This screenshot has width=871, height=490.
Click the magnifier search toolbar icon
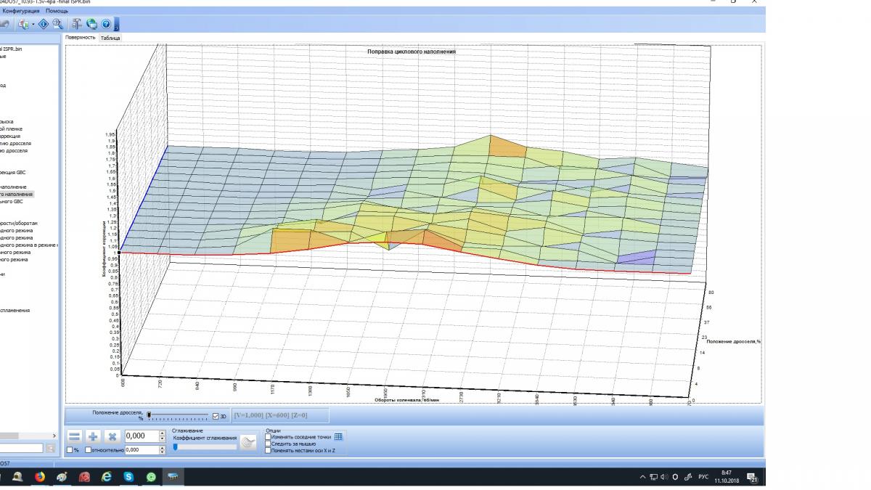(x=57, y=24)
